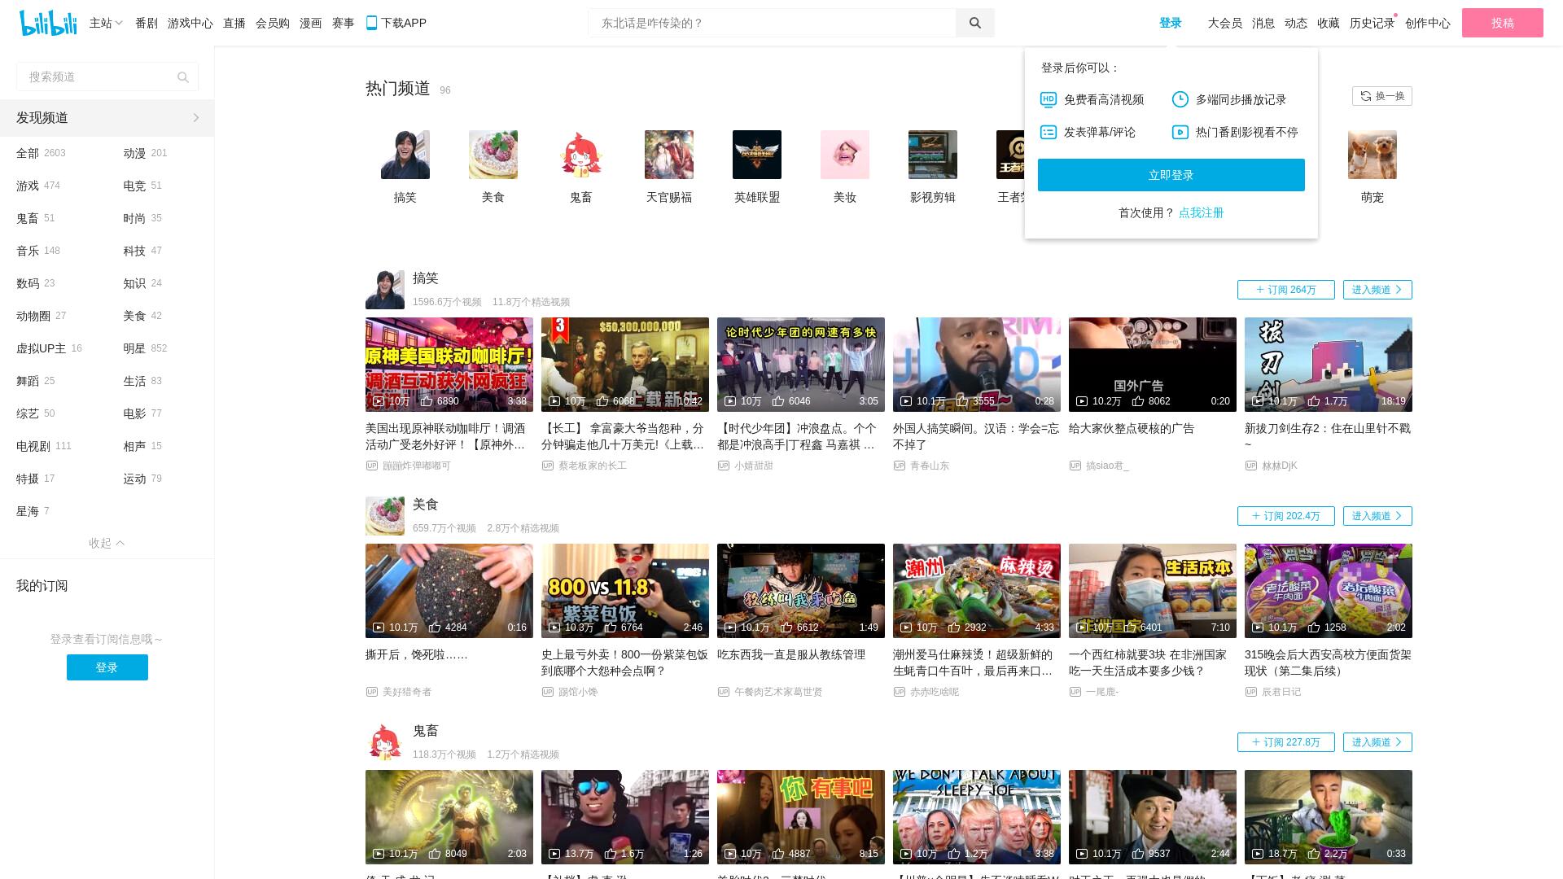Click the 热门番剧影视看不停 play icon
Viewport: 1563px width, 879px height.
point(1180,132)
